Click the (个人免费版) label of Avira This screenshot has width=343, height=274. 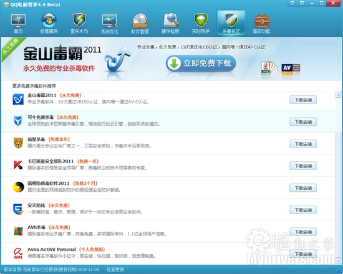[x=92, y=249]
